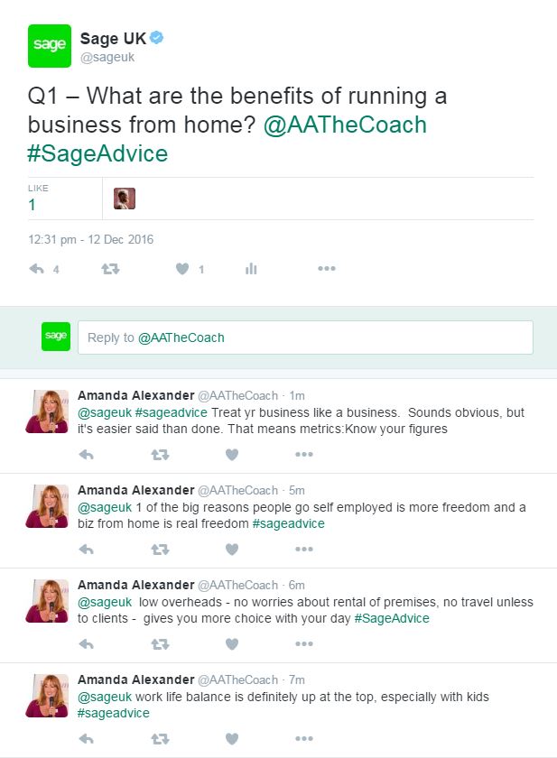Viewport: 557px width, 758px height.
Task: Retweet the 'work life balance' tweet
Action: click(x=160, y=738)
